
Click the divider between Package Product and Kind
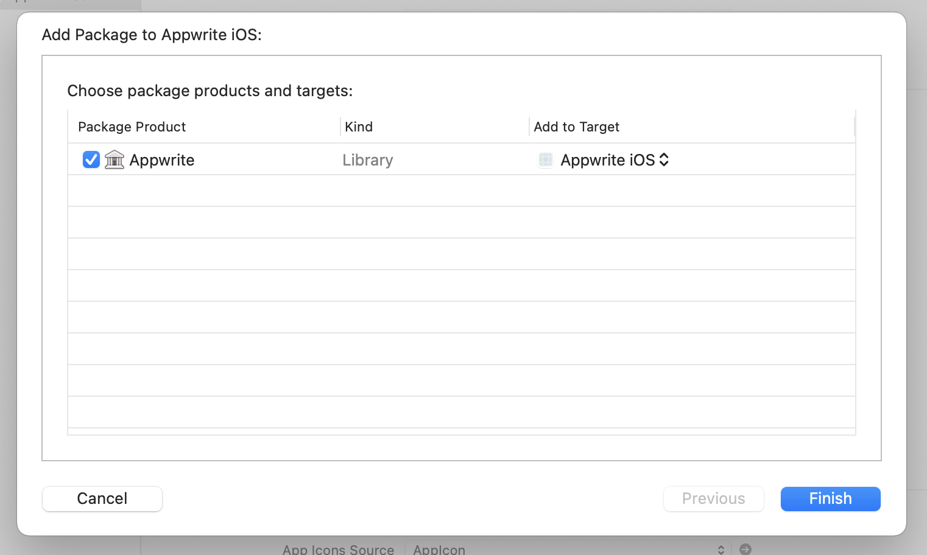point(340,127)
